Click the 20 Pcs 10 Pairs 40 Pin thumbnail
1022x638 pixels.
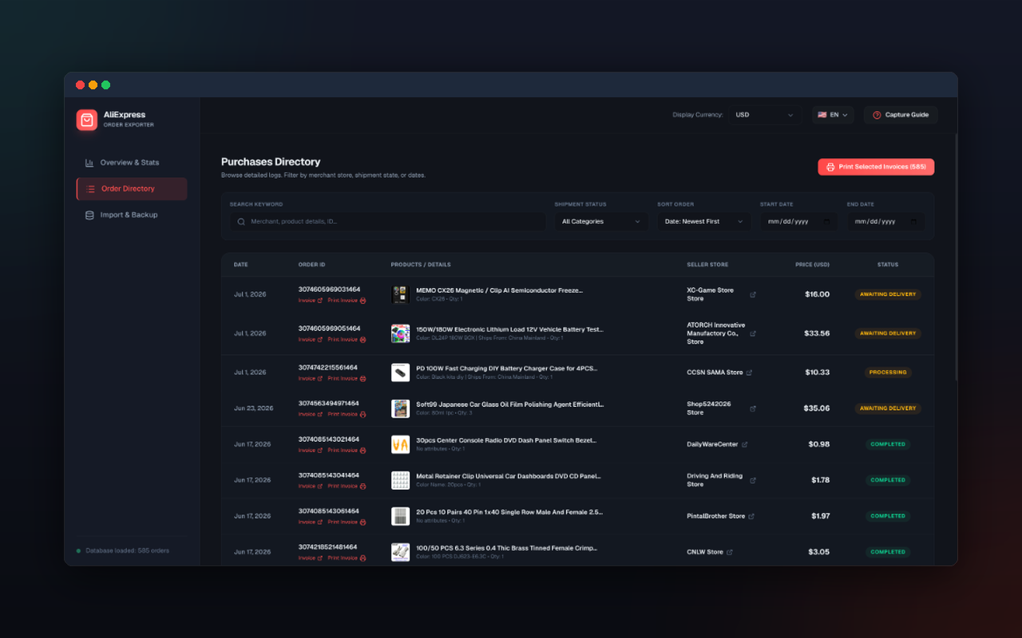(x=400, y=516)
